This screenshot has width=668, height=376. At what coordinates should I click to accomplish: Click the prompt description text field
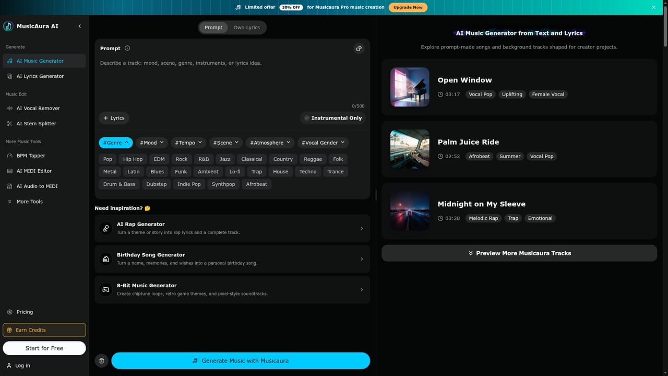click(232, 81)
